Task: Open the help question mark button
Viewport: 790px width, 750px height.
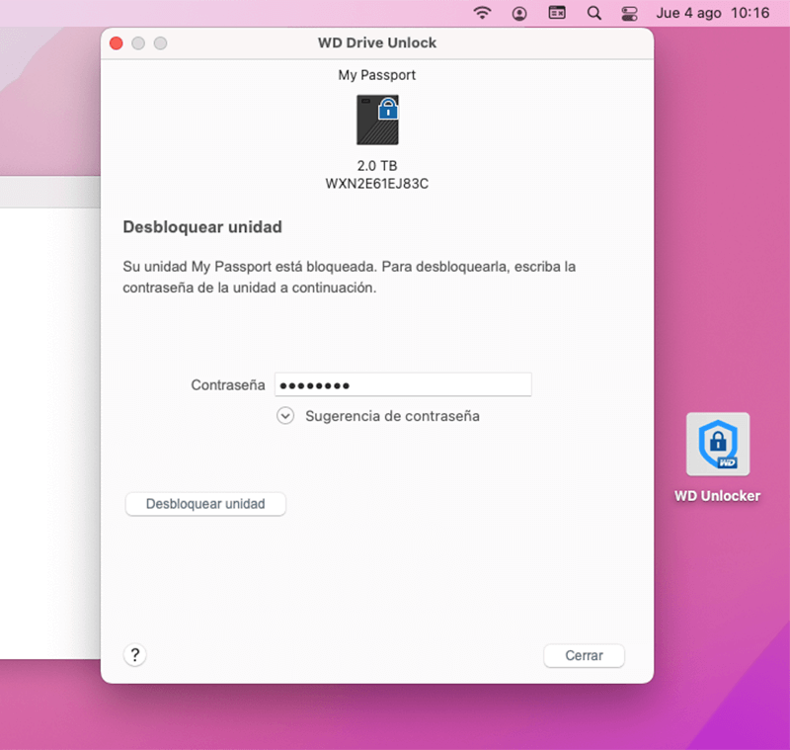Action: point(135,655)
